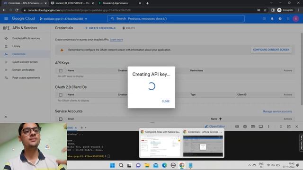Image resolution: width=303 pixels, height=170 pixels.
Task: Click Configure Consent Screen button
Action: coord(271,50)
